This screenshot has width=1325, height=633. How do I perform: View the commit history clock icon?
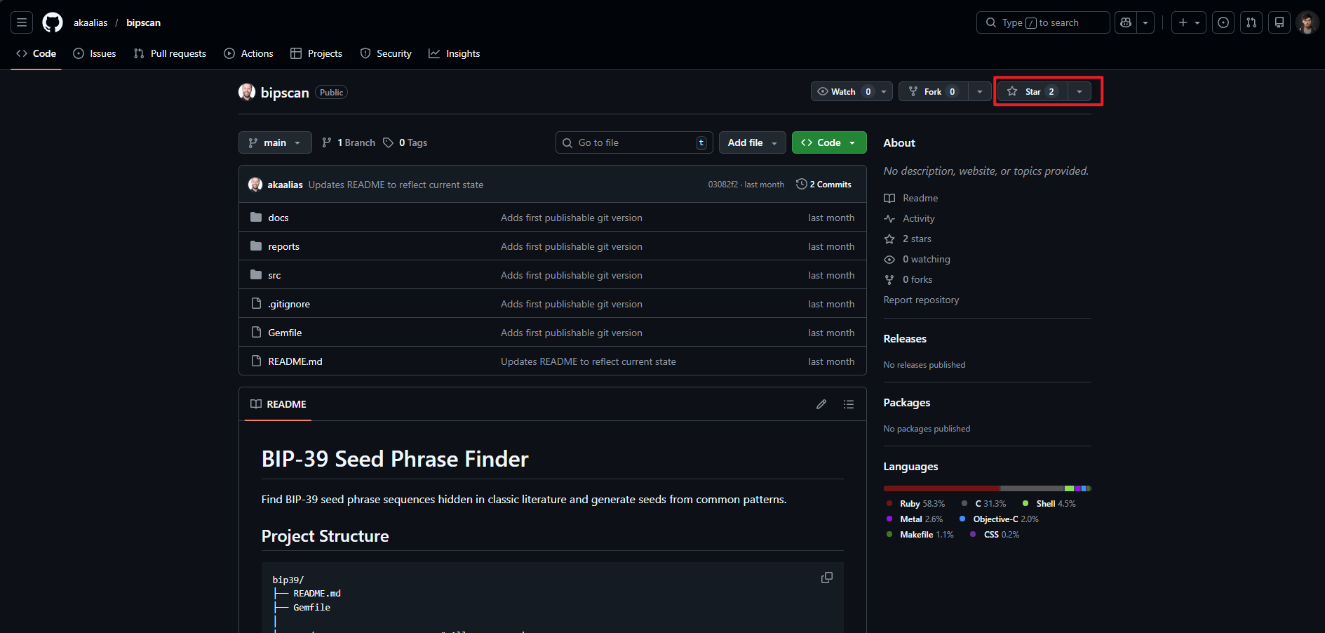[x=801, y=184]
